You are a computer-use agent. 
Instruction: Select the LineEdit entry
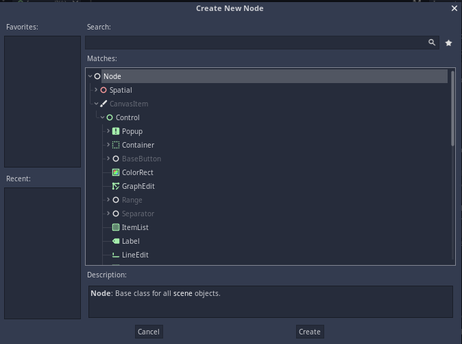[x=135, y=255]
